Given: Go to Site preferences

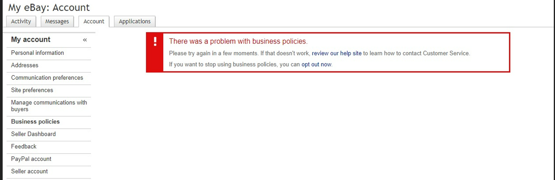Looking at the screenshot, I should pos(32,90).
